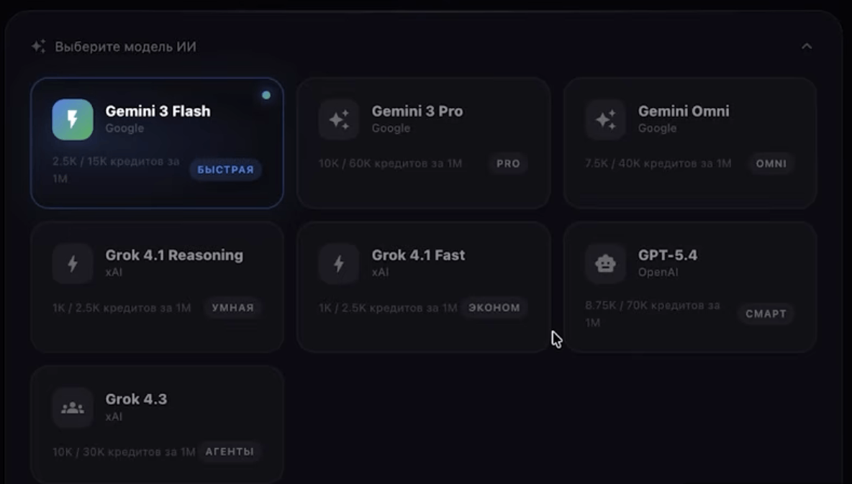Image resolution: width=852 pixels, height=484 pixels.
Task: Click the OMNI badge
Action: pyautogui.click(x=771, y=163)
